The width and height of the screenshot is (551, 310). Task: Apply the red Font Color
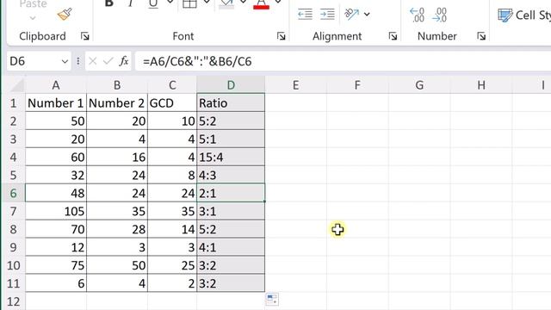[x=261, y=4]
